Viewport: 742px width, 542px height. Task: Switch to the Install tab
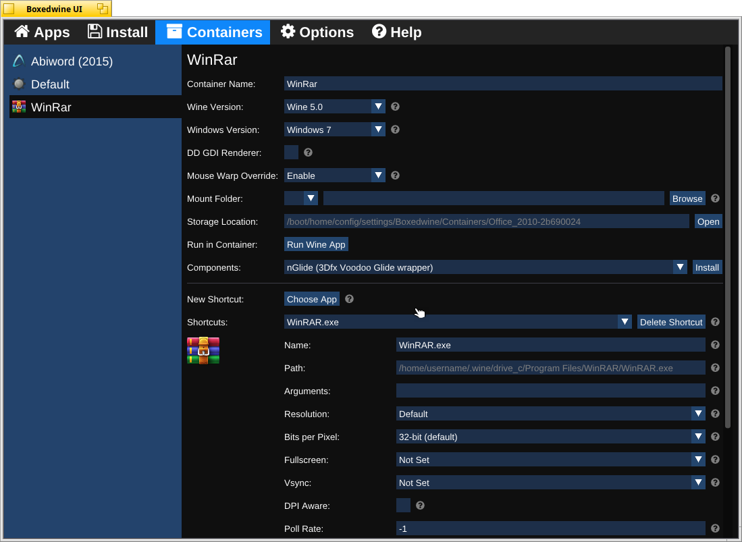[x=118, y=32]
